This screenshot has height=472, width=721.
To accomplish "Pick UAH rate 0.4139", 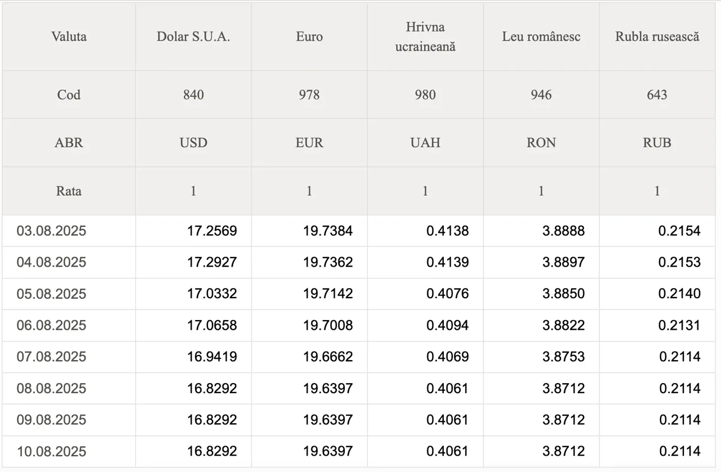I will click(x=447, y=262).
